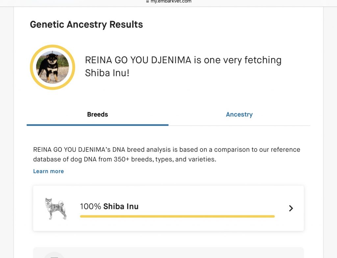The width and height of the screenshot is (337, 258).
Task: Open the dog's circular profile photo
Action: pos(53,67)
